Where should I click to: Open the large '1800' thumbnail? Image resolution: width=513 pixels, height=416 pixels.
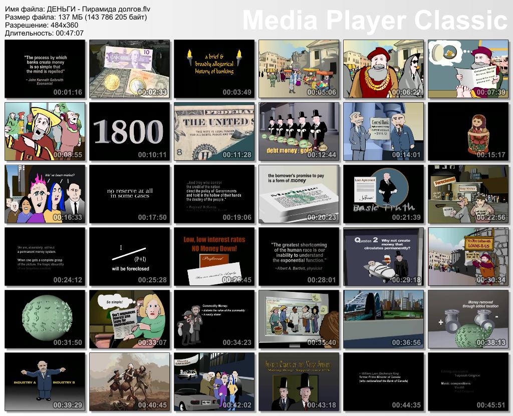(x=130, y=131)
